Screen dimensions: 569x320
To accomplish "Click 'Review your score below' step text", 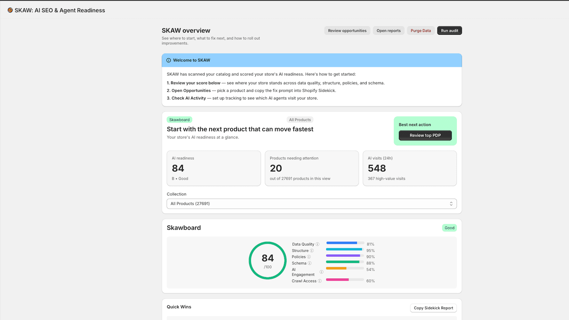I will (x=196, y=83).
